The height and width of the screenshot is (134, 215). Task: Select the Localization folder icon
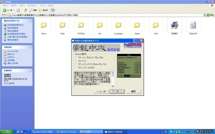[118, 25]
